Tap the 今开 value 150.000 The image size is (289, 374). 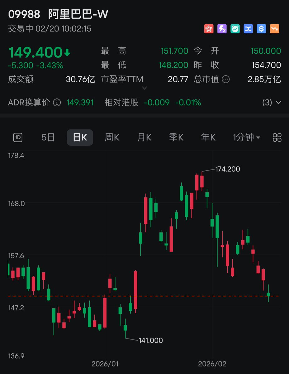[x=266, y=51]
